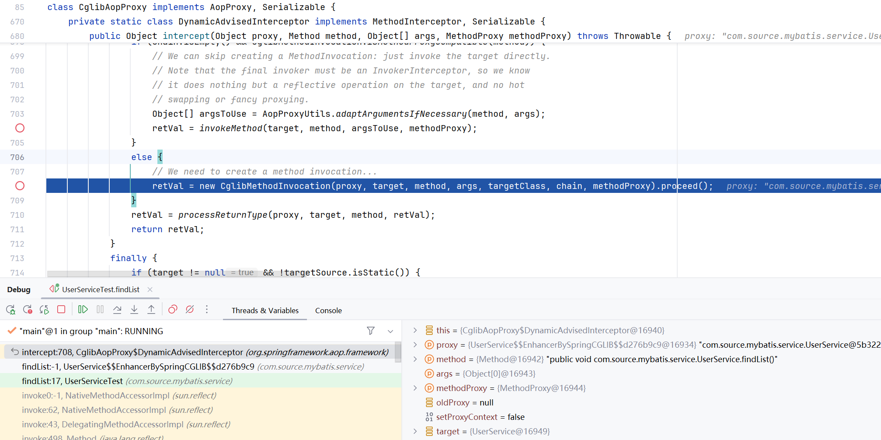Select the intercept:708 stack frame
This screenshot has width=881, height=440.
[199, 352]
